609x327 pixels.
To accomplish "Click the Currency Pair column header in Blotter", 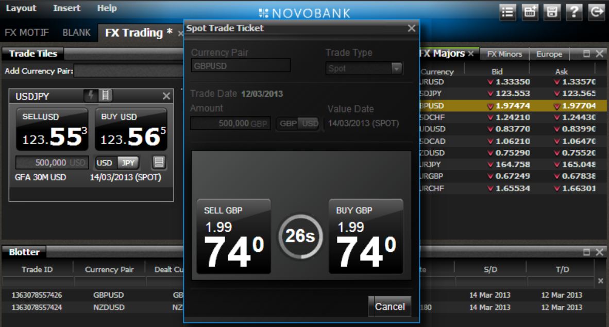I will (109, 269).
